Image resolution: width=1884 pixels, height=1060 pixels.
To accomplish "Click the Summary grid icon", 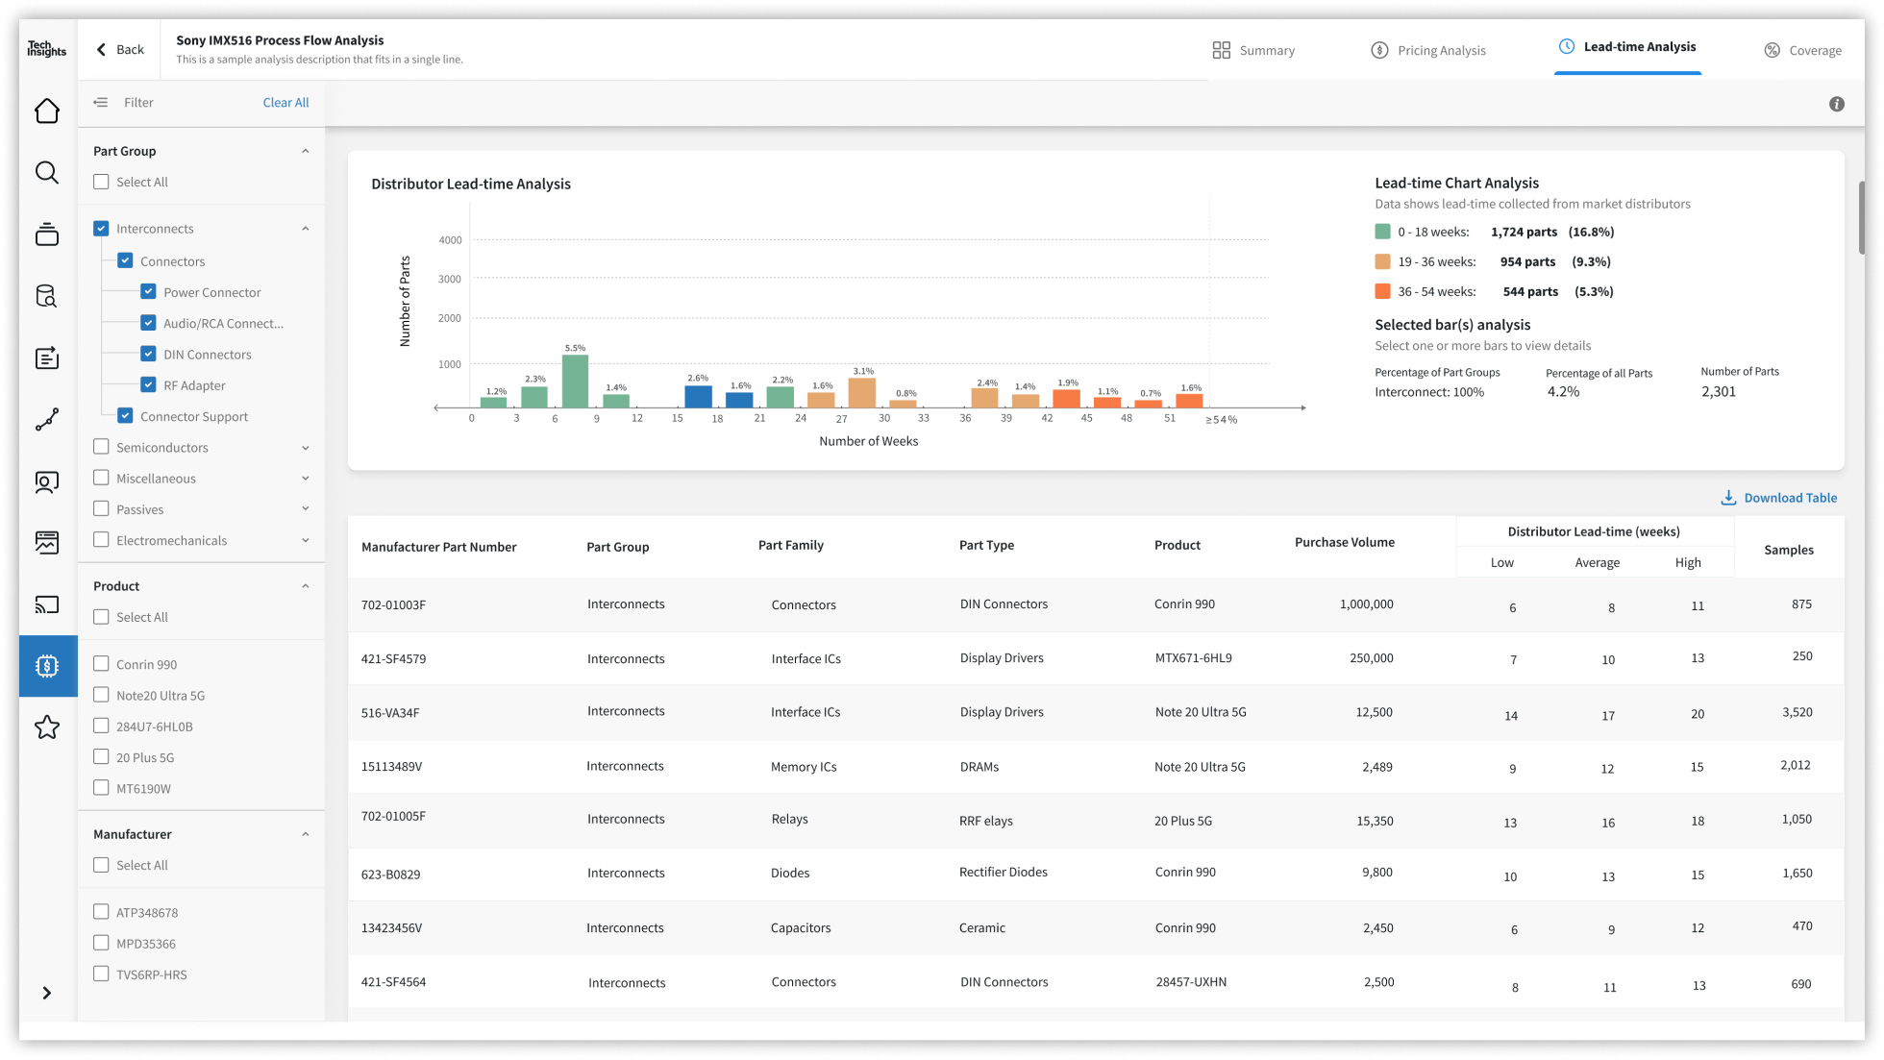I will (x=1222, y=50).
